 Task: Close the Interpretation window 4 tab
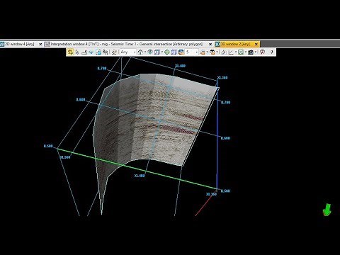coord(210,44)
